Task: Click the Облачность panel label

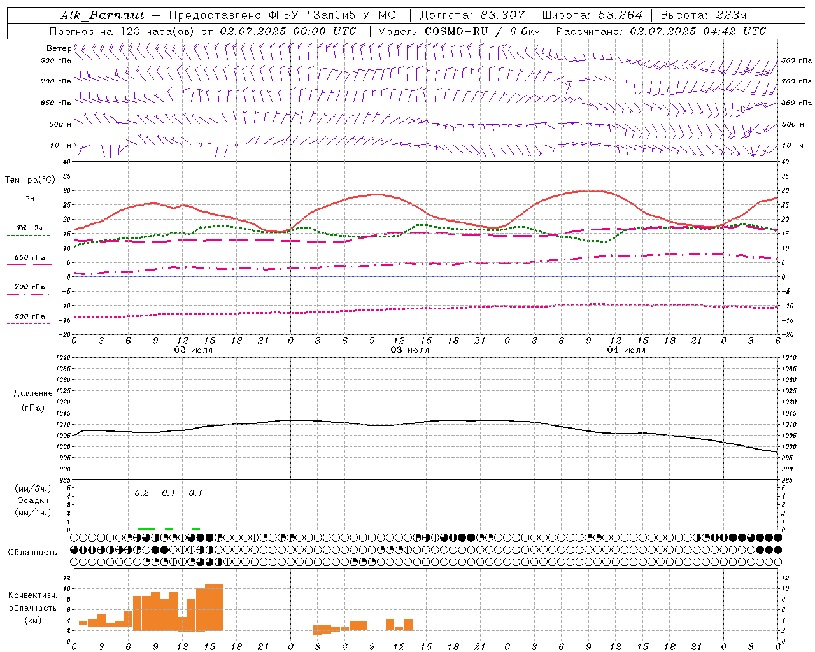Action: (32, 552)
